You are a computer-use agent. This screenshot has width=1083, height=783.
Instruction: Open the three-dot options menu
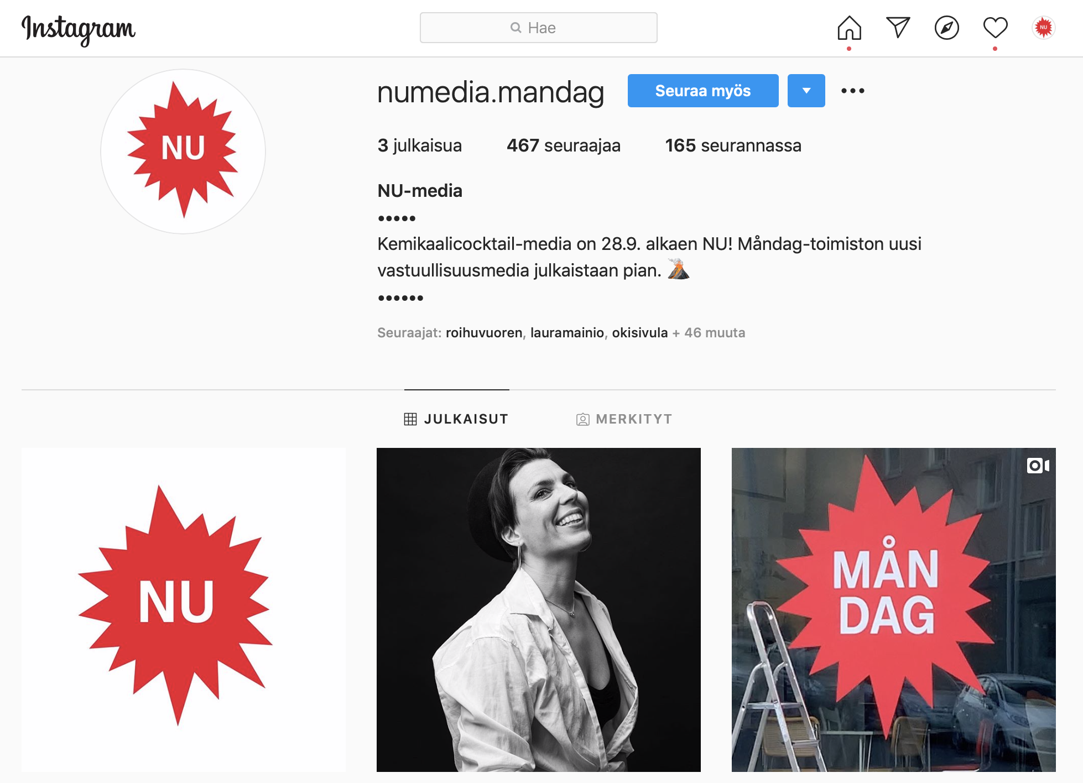point(852,91)
